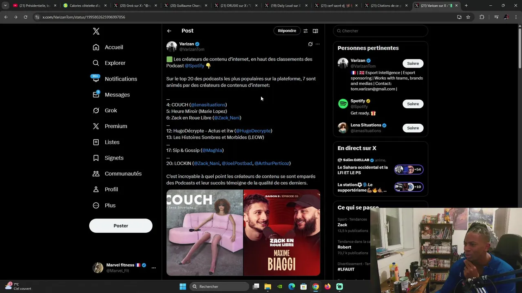Viewport: 522px width, 293px height.
Task: Open the @Maghla mention link
Action: [212, 150]
